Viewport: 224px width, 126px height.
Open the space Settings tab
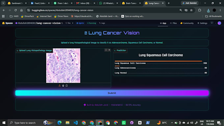click(x=202, y=23)
